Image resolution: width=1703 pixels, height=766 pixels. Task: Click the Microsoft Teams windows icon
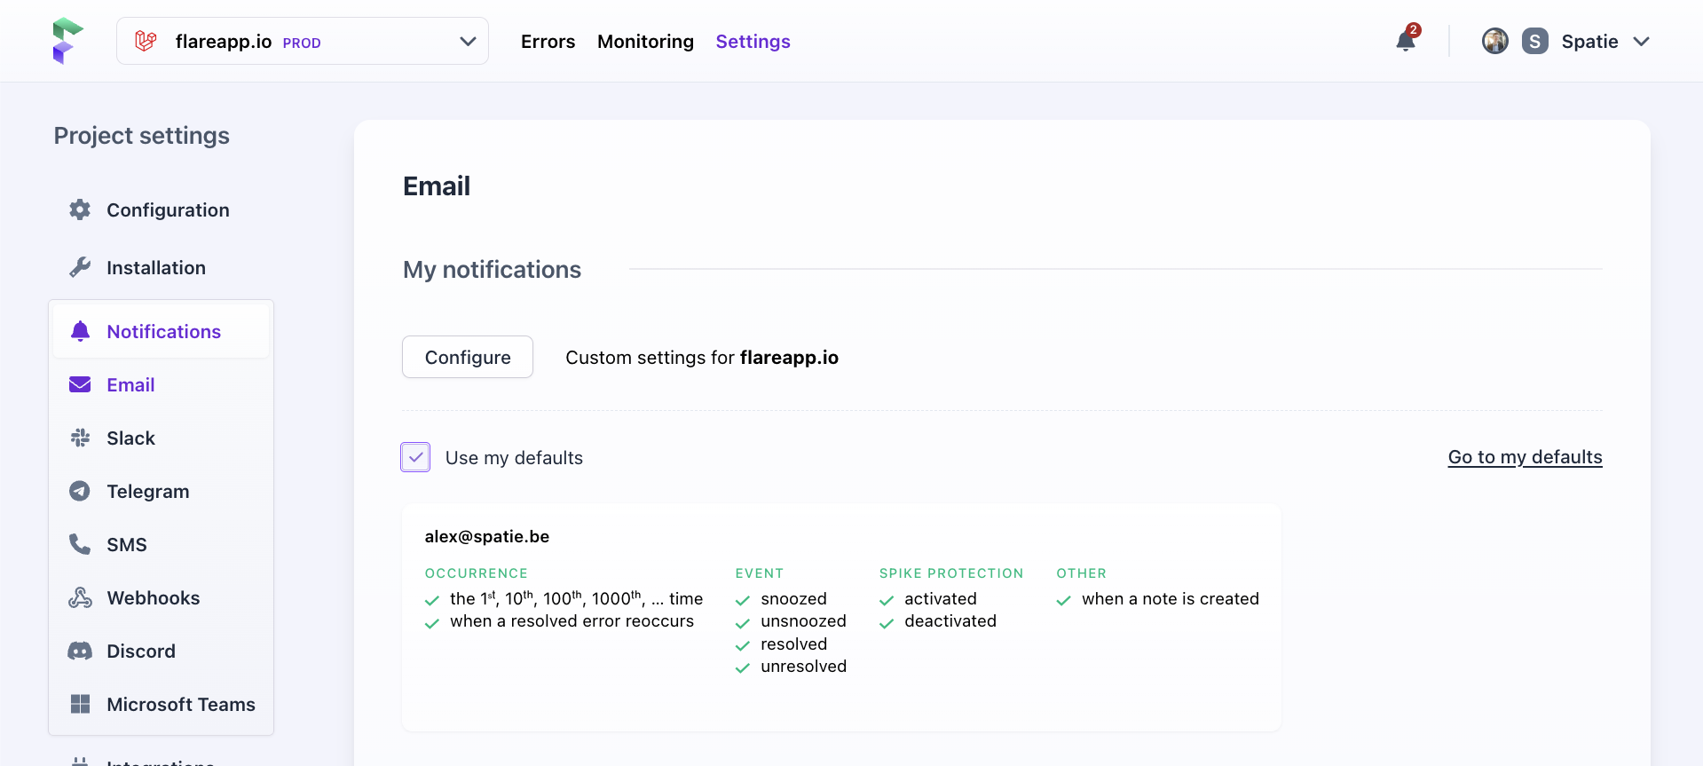point(80,704)
